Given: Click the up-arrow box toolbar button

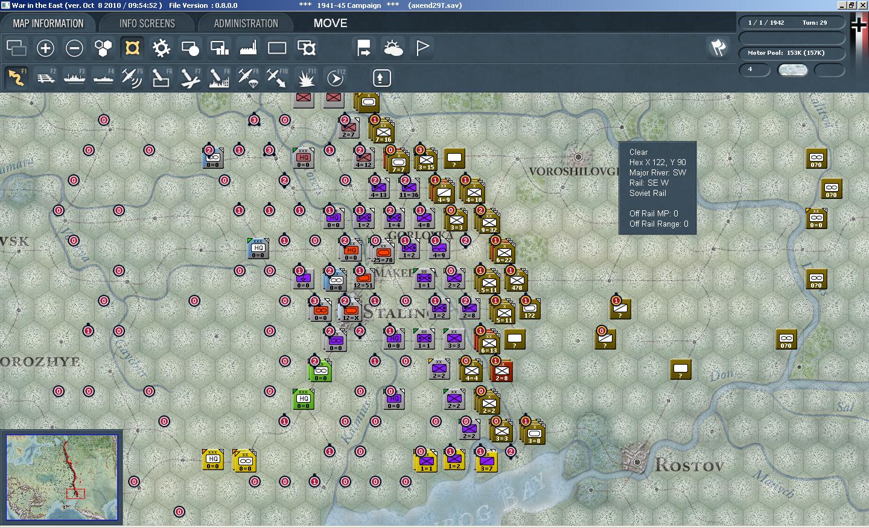Looking at the screenshot, I should [x=381, y=78].
